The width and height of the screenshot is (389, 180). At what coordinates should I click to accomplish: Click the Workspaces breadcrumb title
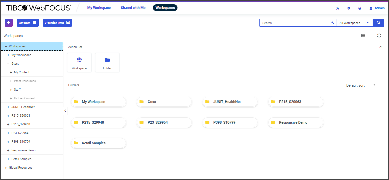[13, 36]
